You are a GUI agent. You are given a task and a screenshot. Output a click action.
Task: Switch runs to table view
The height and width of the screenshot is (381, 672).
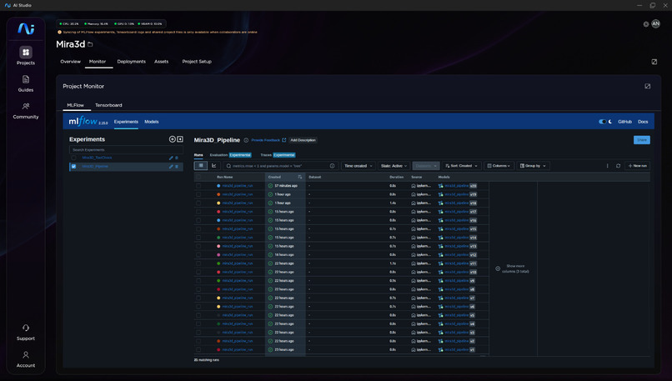coord(201,165)
